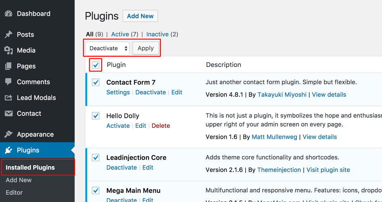The width and height of the screenshot is (382, 202).
Task: Click the Pages icon in sidebar
Action: (8, 66)
